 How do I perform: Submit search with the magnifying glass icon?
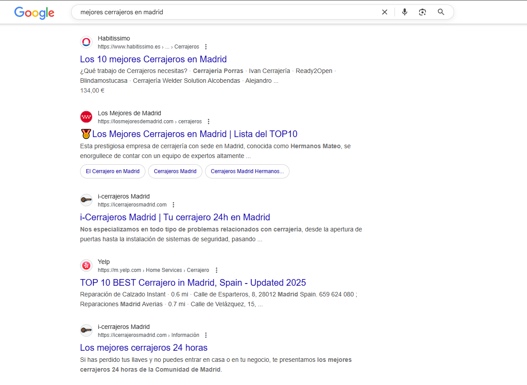coord(441,12)
